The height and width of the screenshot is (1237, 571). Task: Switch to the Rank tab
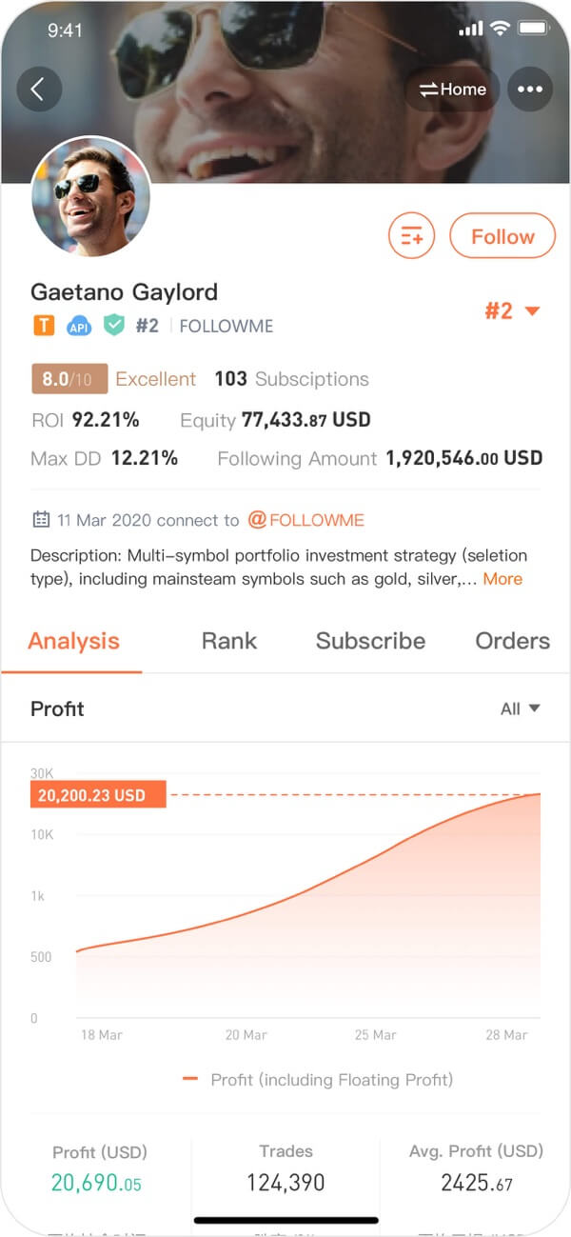pyautogui.click(x=229, y=641)
